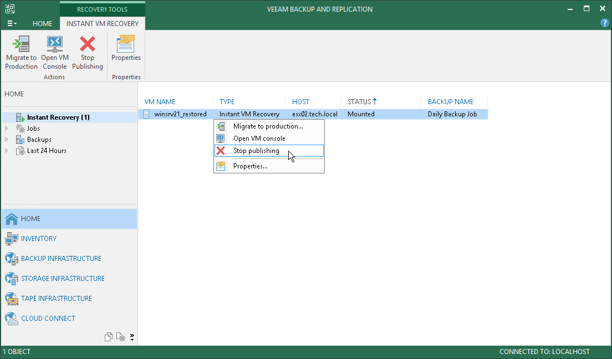This screenshot has height=359, width=612.
Task: Click Stop Publishing red X in ribbon
Action: (x=88, y=44)
